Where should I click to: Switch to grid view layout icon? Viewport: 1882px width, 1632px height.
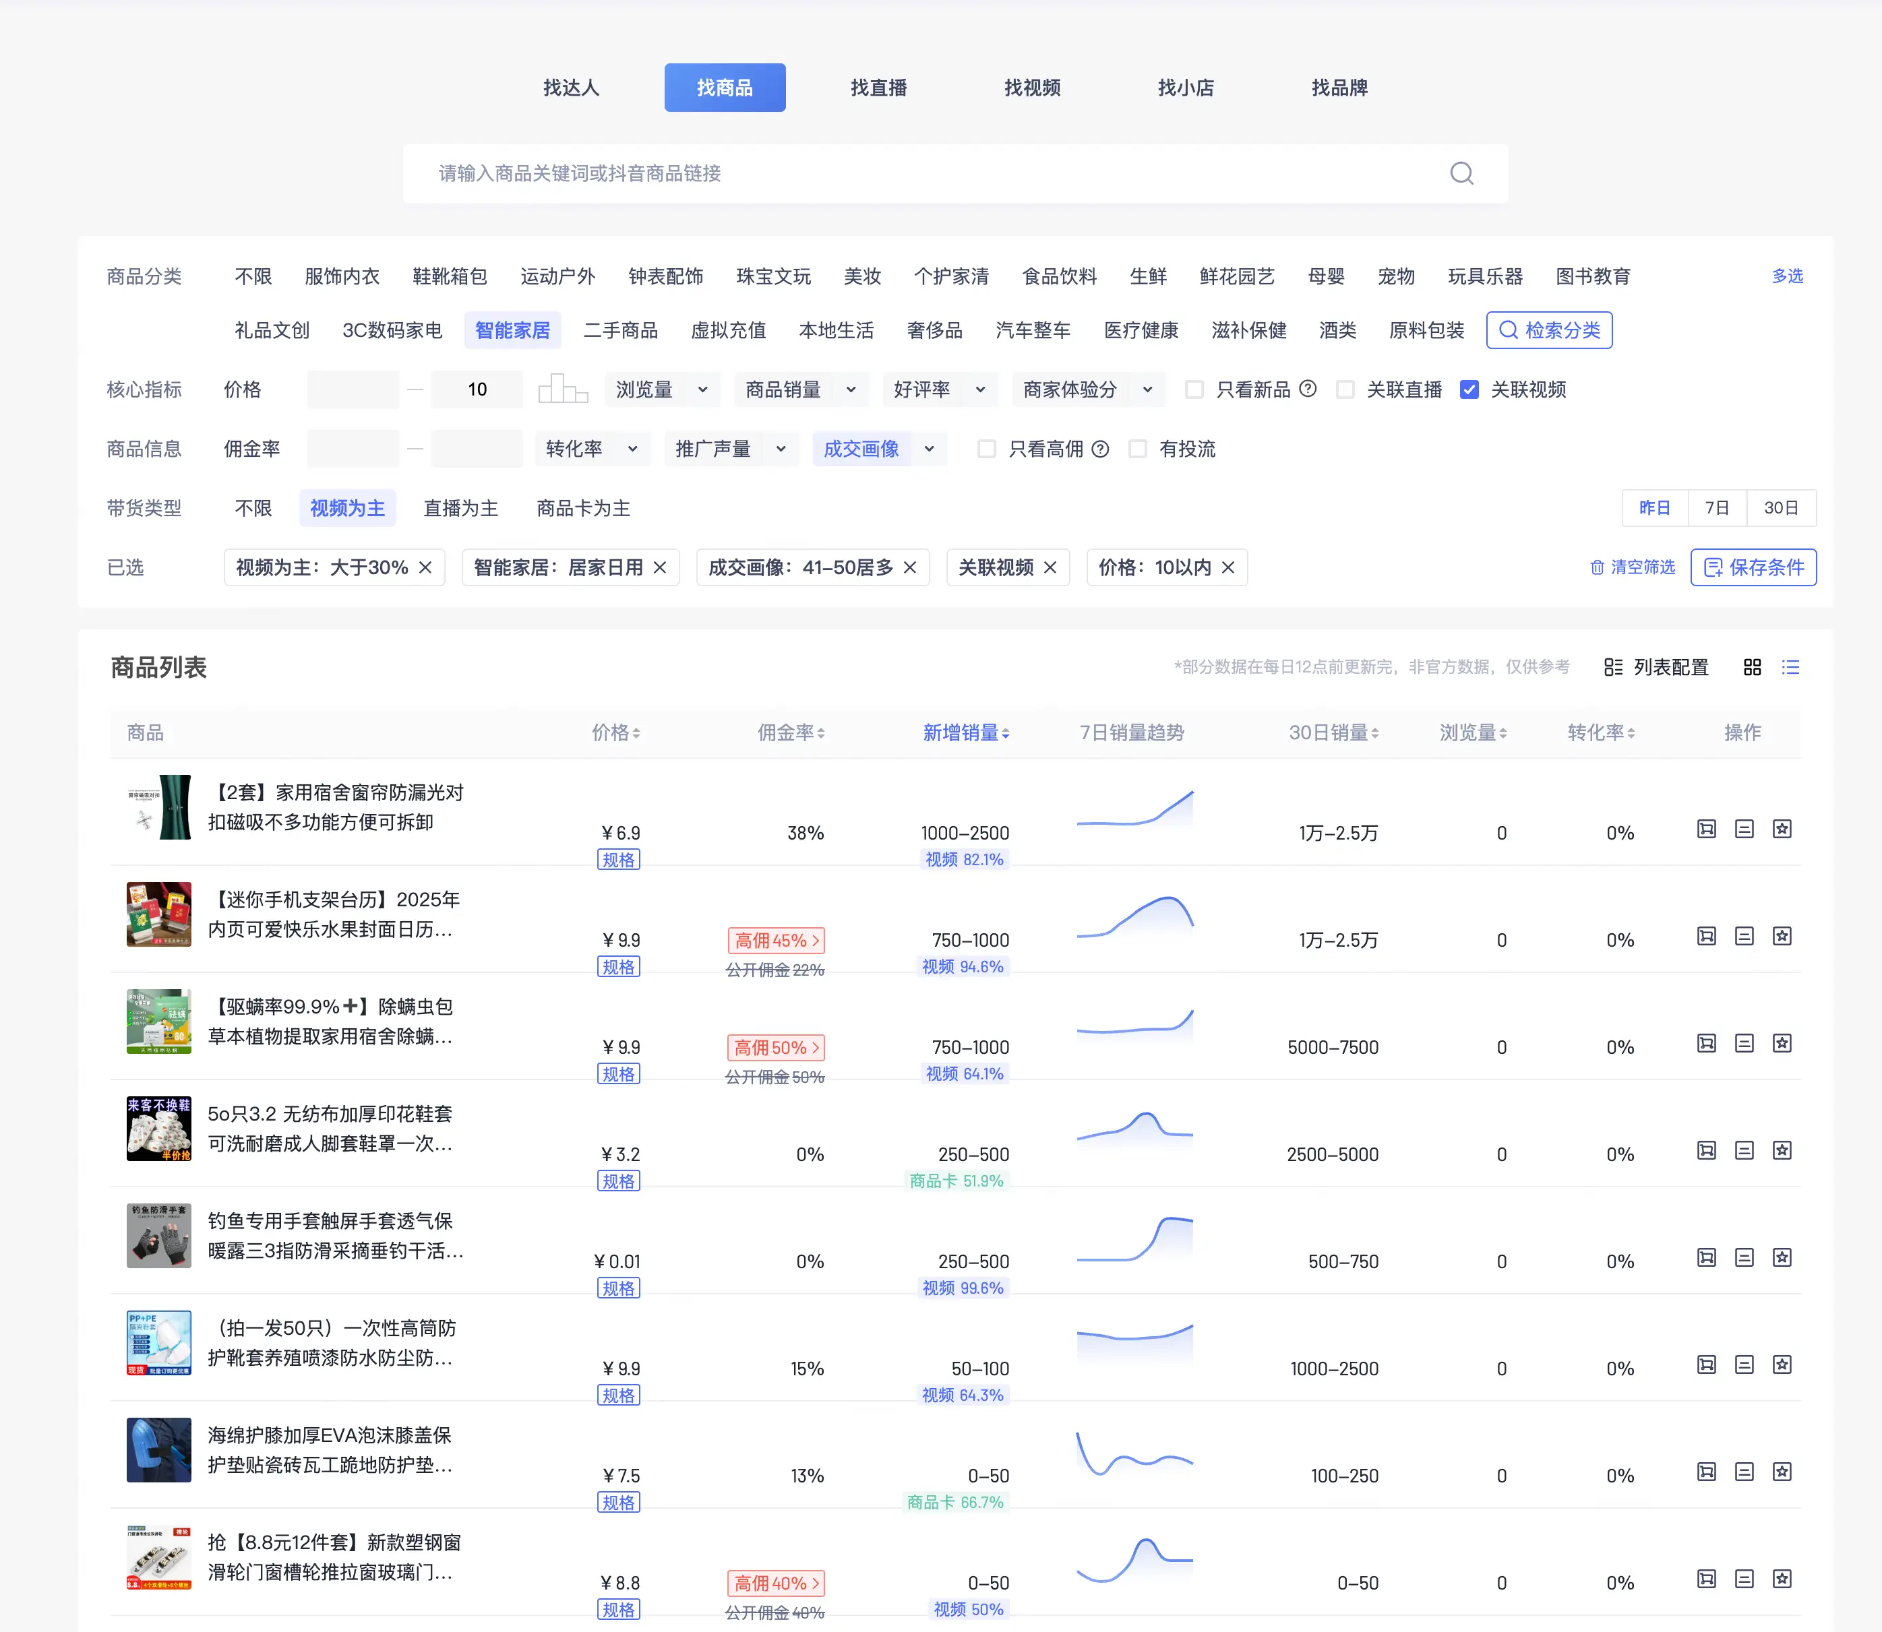[1752, 668]
